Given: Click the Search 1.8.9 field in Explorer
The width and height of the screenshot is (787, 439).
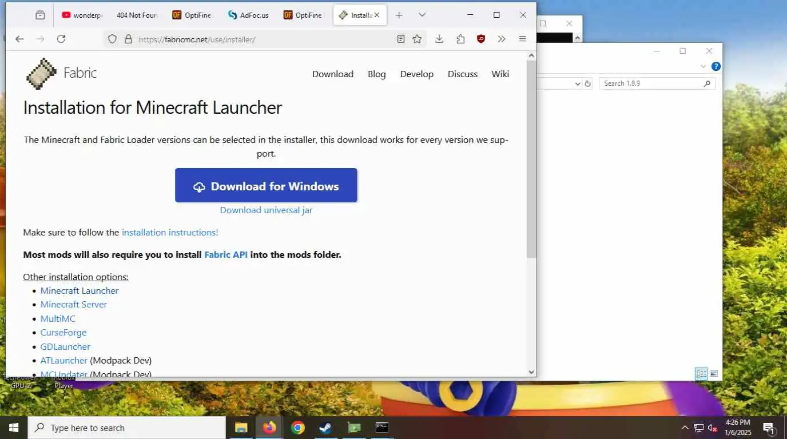Looking at the screenshot, I should point(657,83).
